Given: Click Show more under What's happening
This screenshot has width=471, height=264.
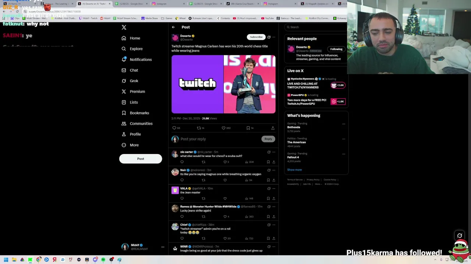Looking at the screenshot, I should 294,170.
